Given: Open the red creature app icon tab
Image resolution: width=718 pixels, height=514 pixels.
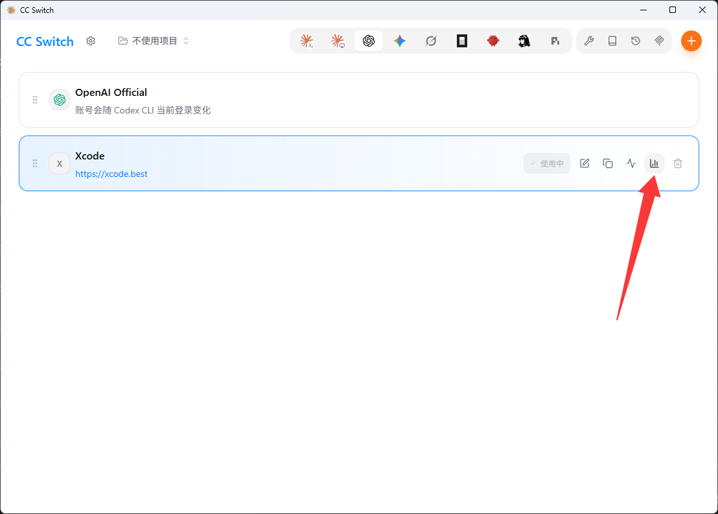Looking at the screenshot, I should pyautogui.click(x=493, y=41).
